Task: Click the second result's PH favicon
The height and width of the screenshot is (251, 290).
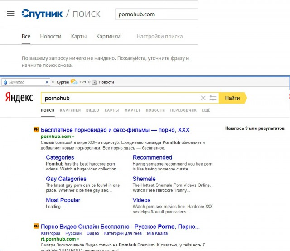Action: 36,226
